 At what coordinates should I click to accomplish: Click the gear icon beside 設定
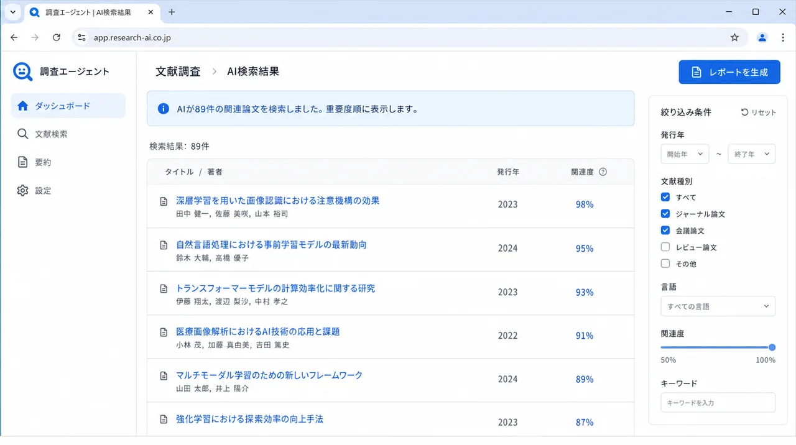tap(23, 190)
